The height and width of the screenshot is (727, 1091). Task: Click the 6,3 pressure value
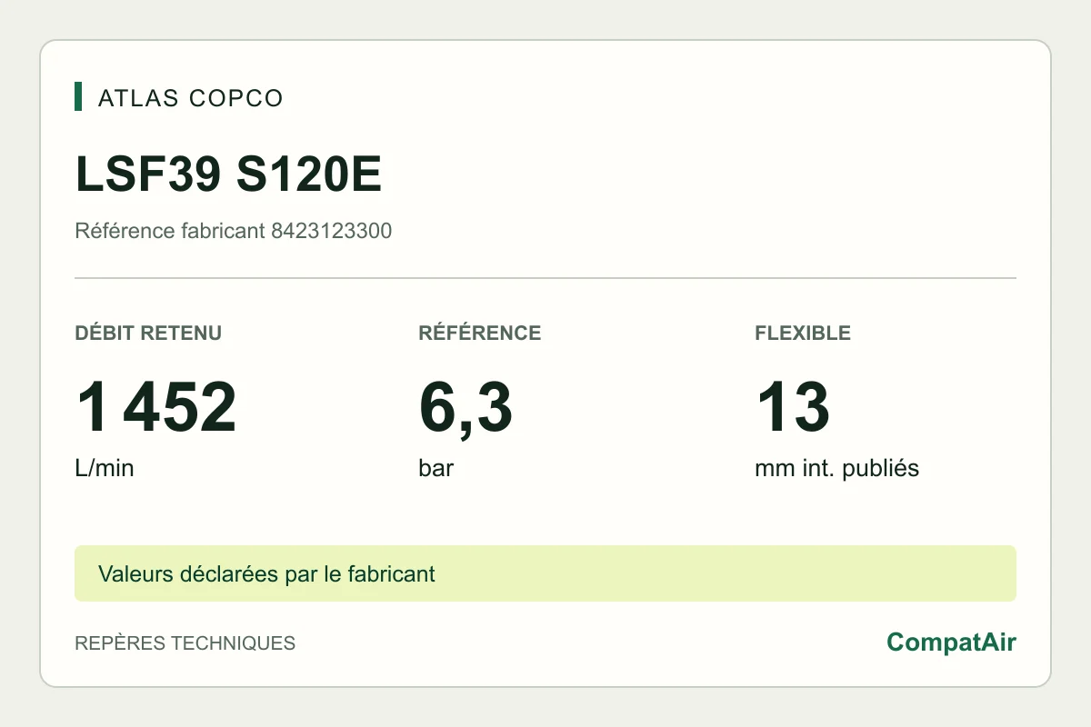(465, 408)
